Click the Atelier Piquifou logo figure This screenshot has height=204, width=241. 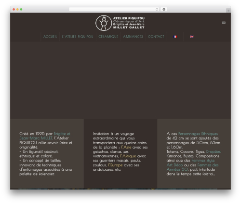coord(104,23)
